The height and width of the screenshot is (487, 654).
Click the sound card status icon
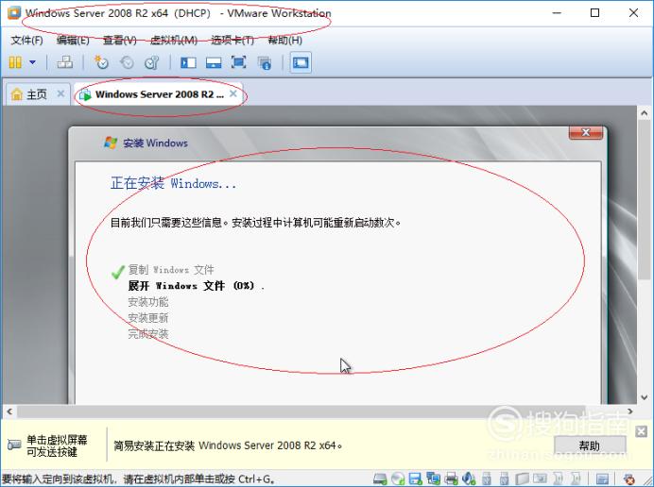469,479
